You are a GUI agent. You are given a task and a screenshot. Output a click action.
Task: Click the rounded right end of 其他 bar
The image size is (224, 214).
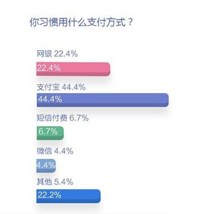click(x=98, y=196)
